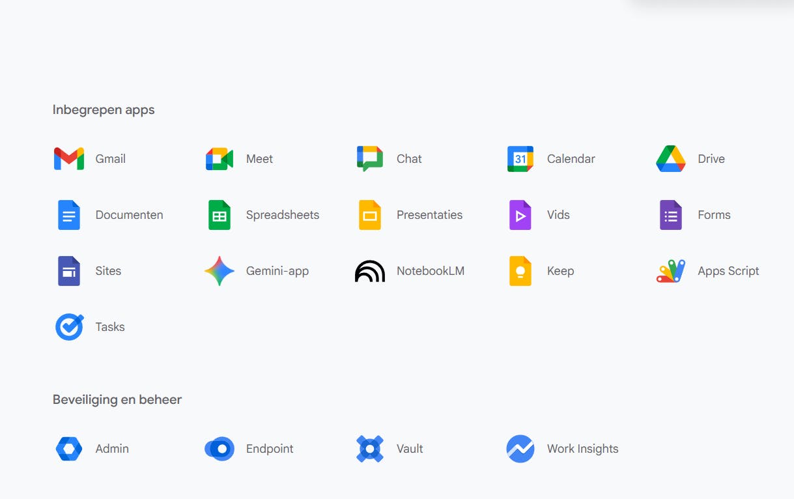Open the Meet camera icon
The image size is (794, 499).
click(x=220, y=159)
